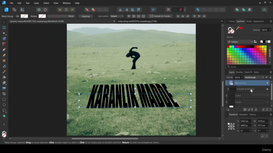This screenshot has height=153, width=273.
Task: Click the Ungroup button
Action: [86, 16]
